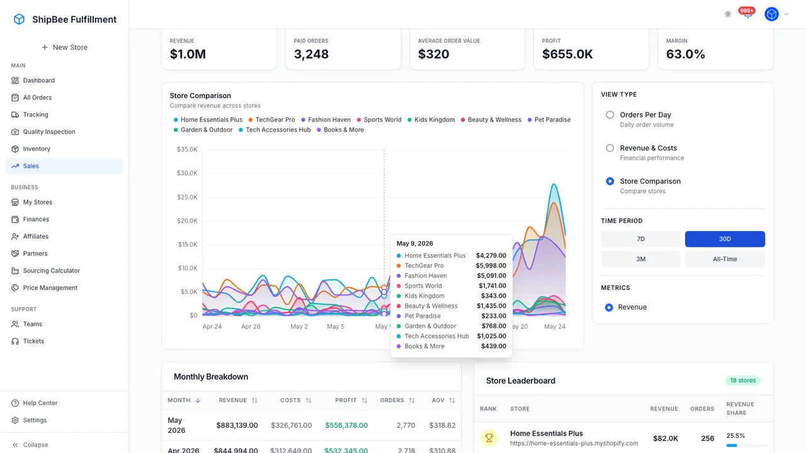
Task: Open the Dashboard menu item
Action: coord(64,81)
